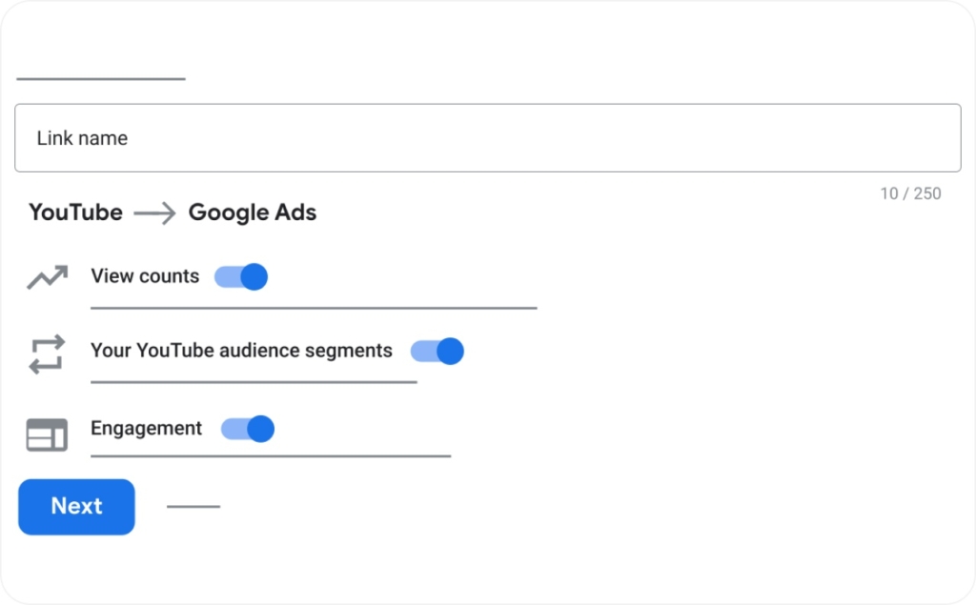Click the table-style icon on the Engagement row
Image resolution: width=976 pixels, height=605 pixels.
(x=45, y=434)
